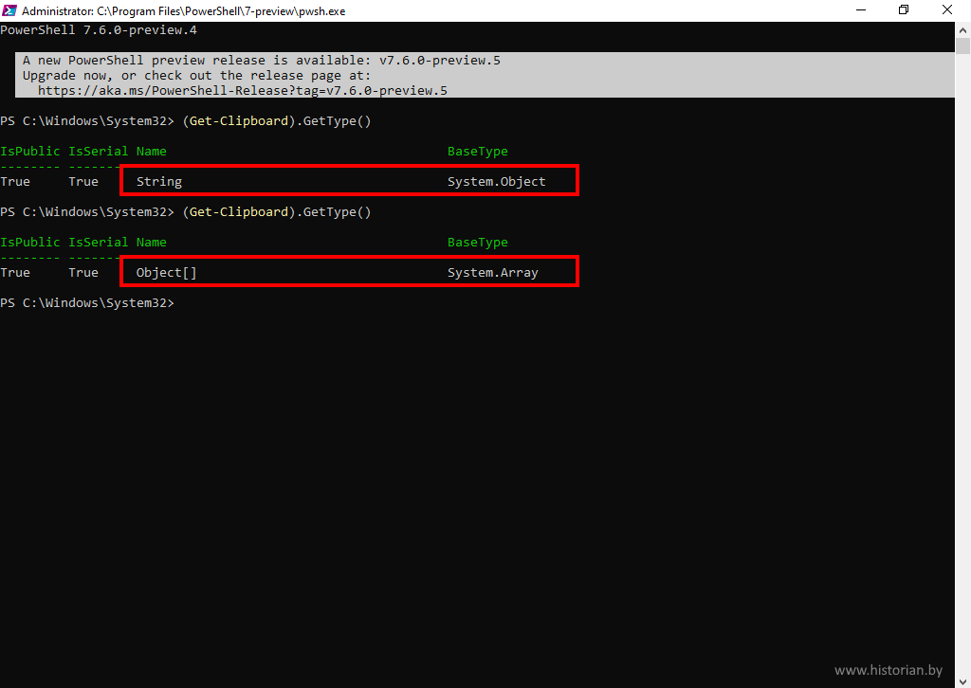The image size is (971, 688).
Task: Close the pwsh.exe window
Action: pos(947,10)
